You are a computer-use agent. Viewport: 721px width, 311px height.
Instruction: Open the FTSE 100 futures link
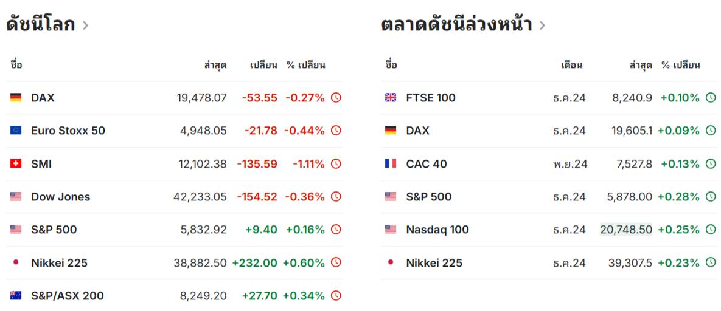(x=431, y=98)
